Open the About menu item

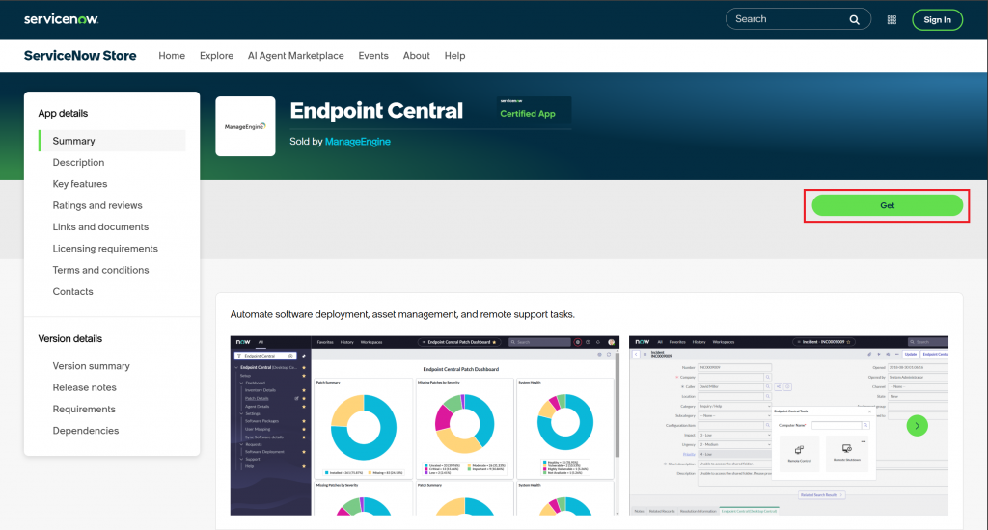coord(417,55)
